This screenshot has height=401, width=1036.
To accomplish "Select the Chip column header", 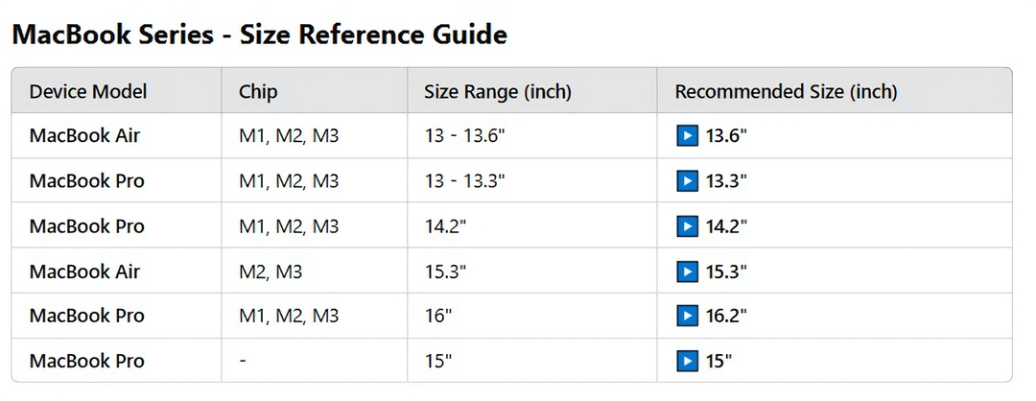I will point(258,92).
